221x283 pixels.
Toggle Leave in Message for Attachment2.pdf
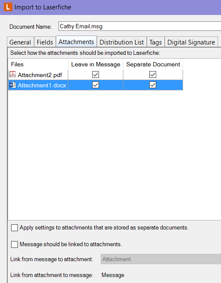[96, 74]
